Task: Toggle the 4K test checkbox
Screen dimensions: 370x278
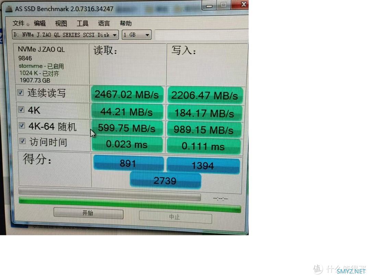Action: click(x=21, y=109)
